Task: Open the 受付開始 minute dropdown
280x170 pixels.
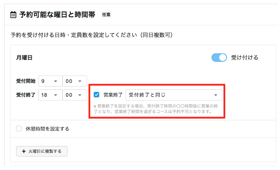Action: pos(74,81)
